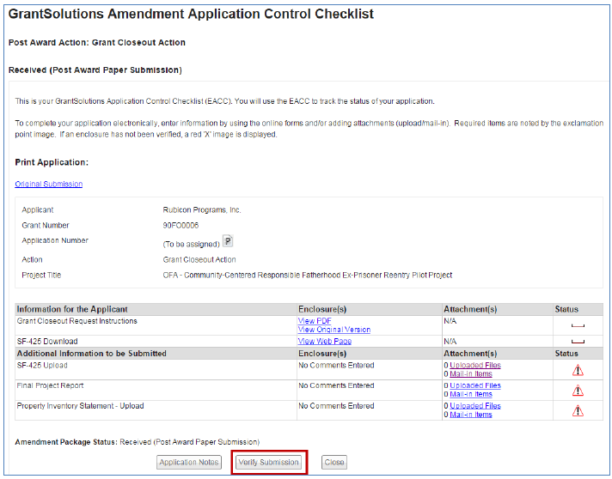This screenshot has height=479, width=612.
Task: Open the Original Submission link
Action: (49, 184)
